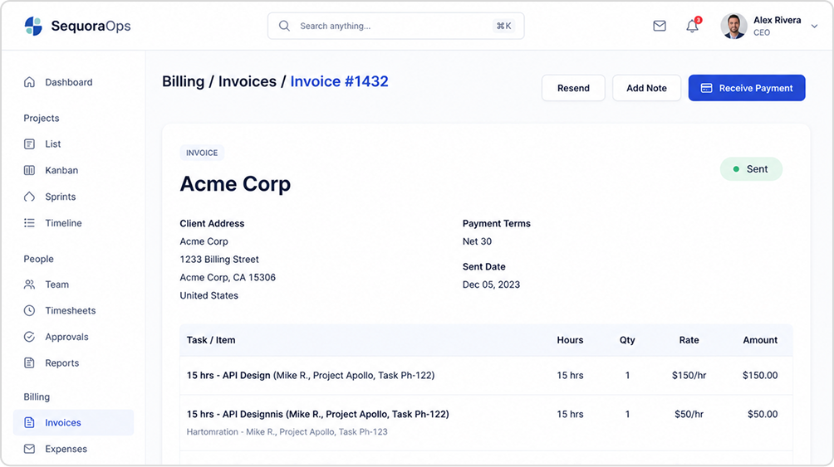The image size is (834, 467).
Task: Click the Sprints icon in sidebar
Action: [29, 197]
